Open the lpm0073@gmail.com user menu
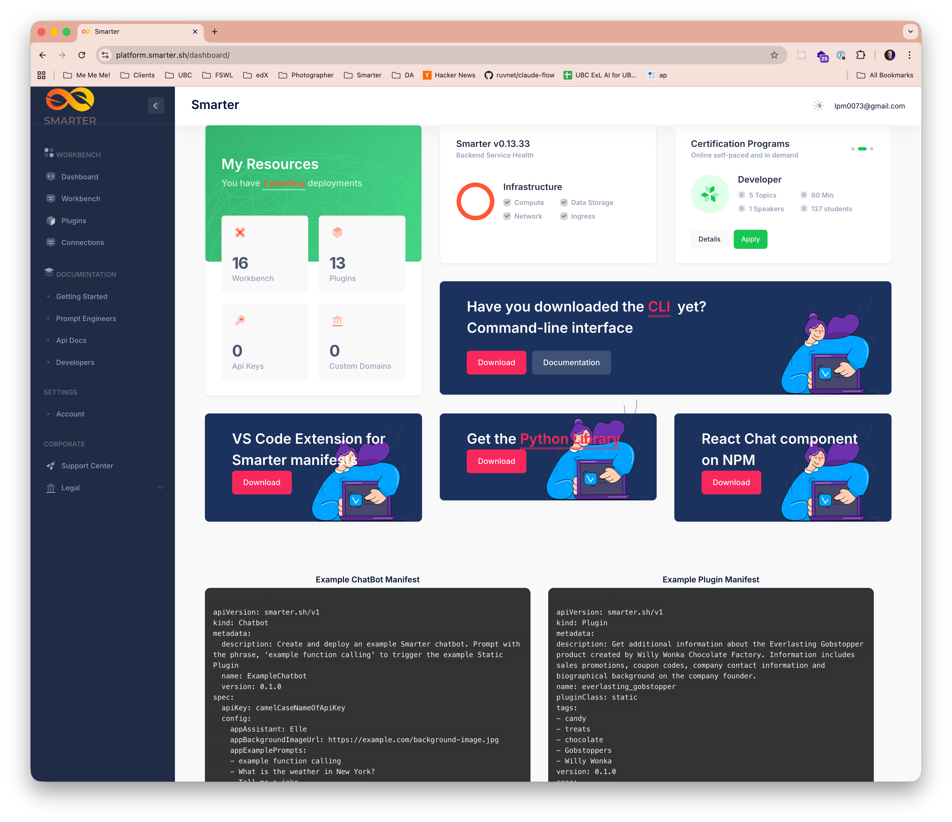The width and height of the screenshot is (952, 822). point(869,106)
